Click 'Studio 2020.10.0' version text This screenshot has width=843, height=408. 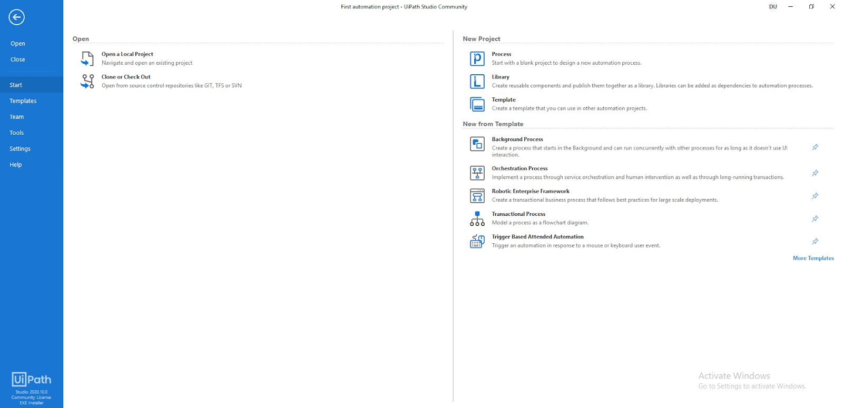[31, 392]
